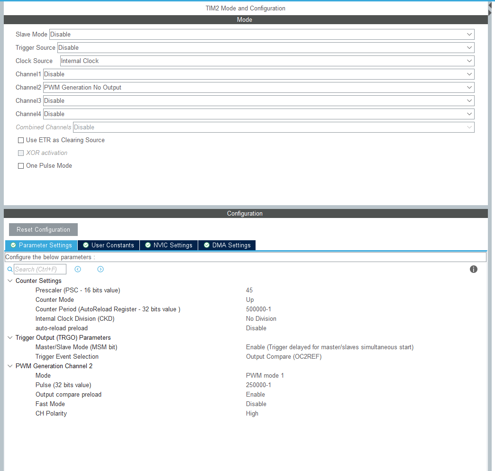Click the XOR activation checkbox
The width and height of the screenshot is (495, 471).
click(21, 153)
